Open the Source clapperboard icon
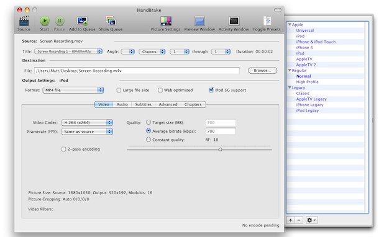The width and height of the screenshot is (379, 237). click(x=24, y=21)
